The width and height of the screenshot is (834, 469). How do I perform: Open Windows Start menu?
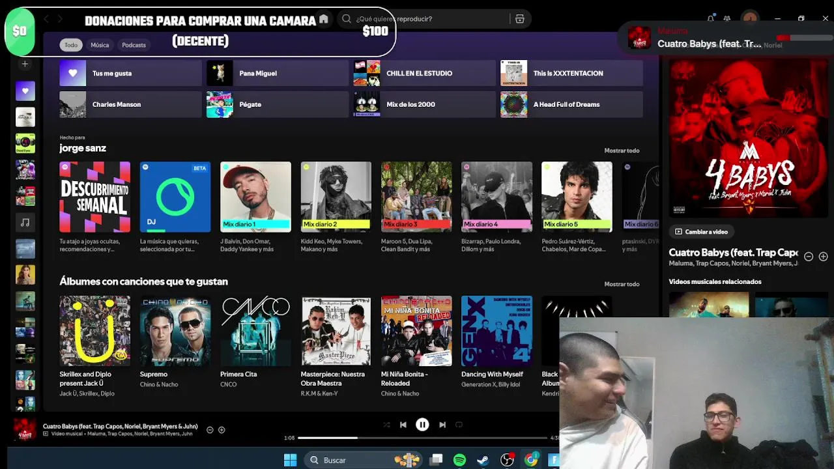tap(290, 460)
